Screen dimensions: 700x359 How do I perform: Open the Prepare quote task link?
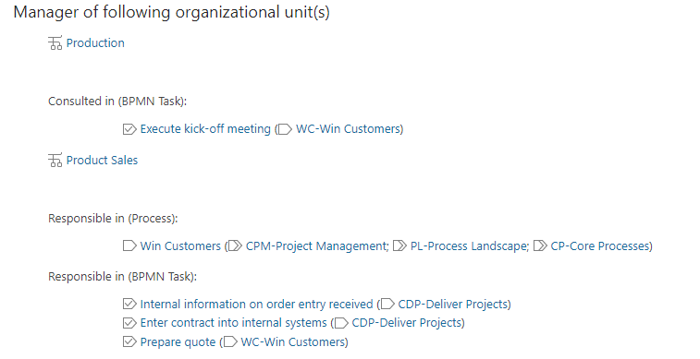point(178,342)
